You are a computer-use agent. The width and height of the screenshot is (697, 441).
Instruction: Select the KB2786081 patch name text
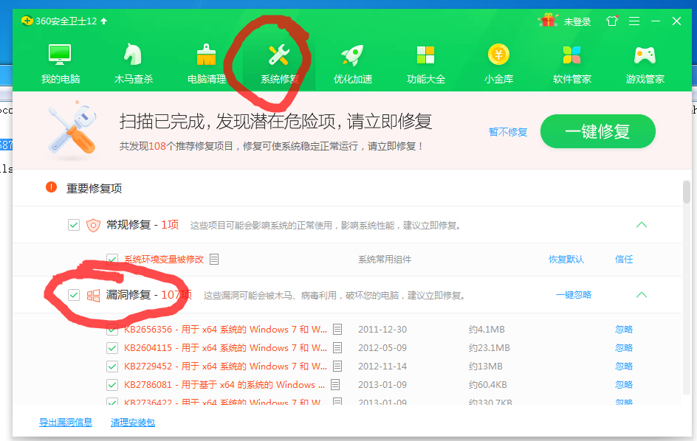[x=224, y=384]
